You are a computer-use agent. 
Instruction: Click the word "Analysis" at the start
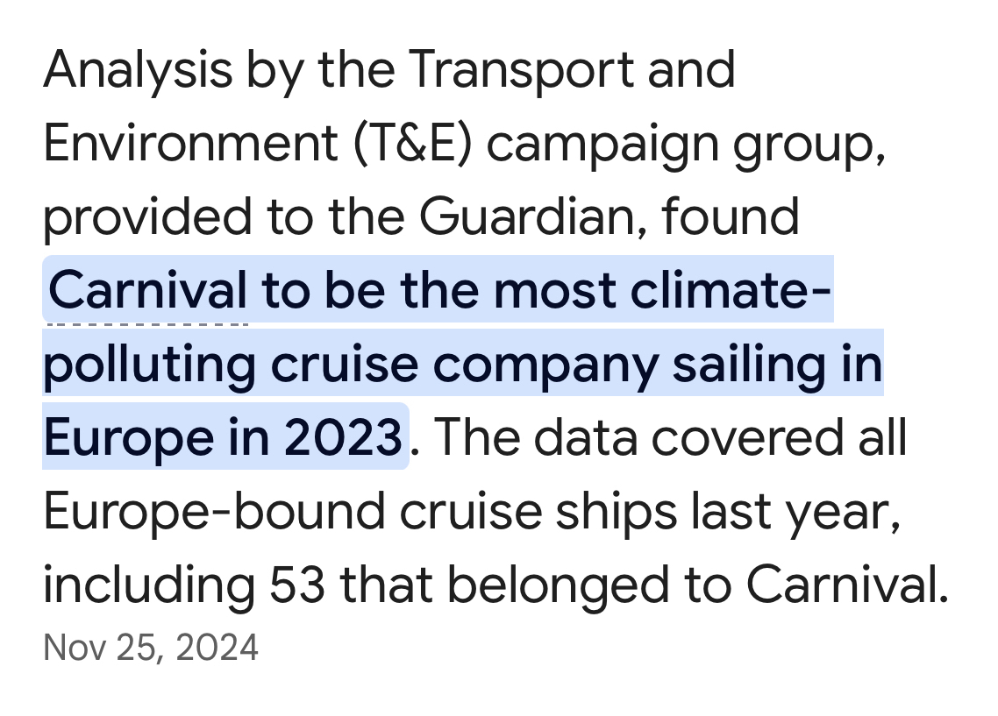[138, 69]
